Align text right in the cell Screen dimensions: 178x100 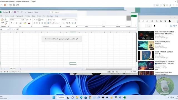coord(39,23)
